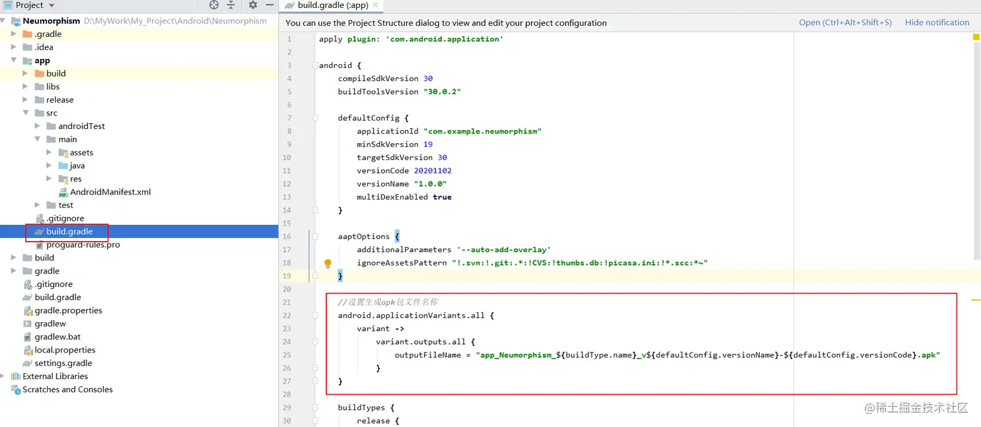
Task: Select AndroidManifest.xml in the tree
Action: (110, 192)
